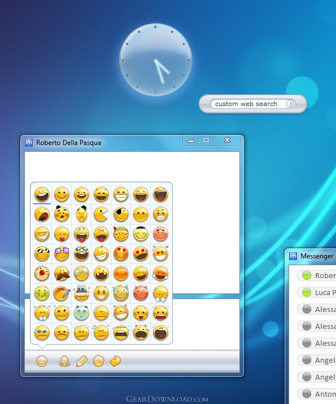Choose the angry gritted-teeth smiley
The width and height of the screenshot is (336, 404).
pyautogui.click(x=160, y=214)
